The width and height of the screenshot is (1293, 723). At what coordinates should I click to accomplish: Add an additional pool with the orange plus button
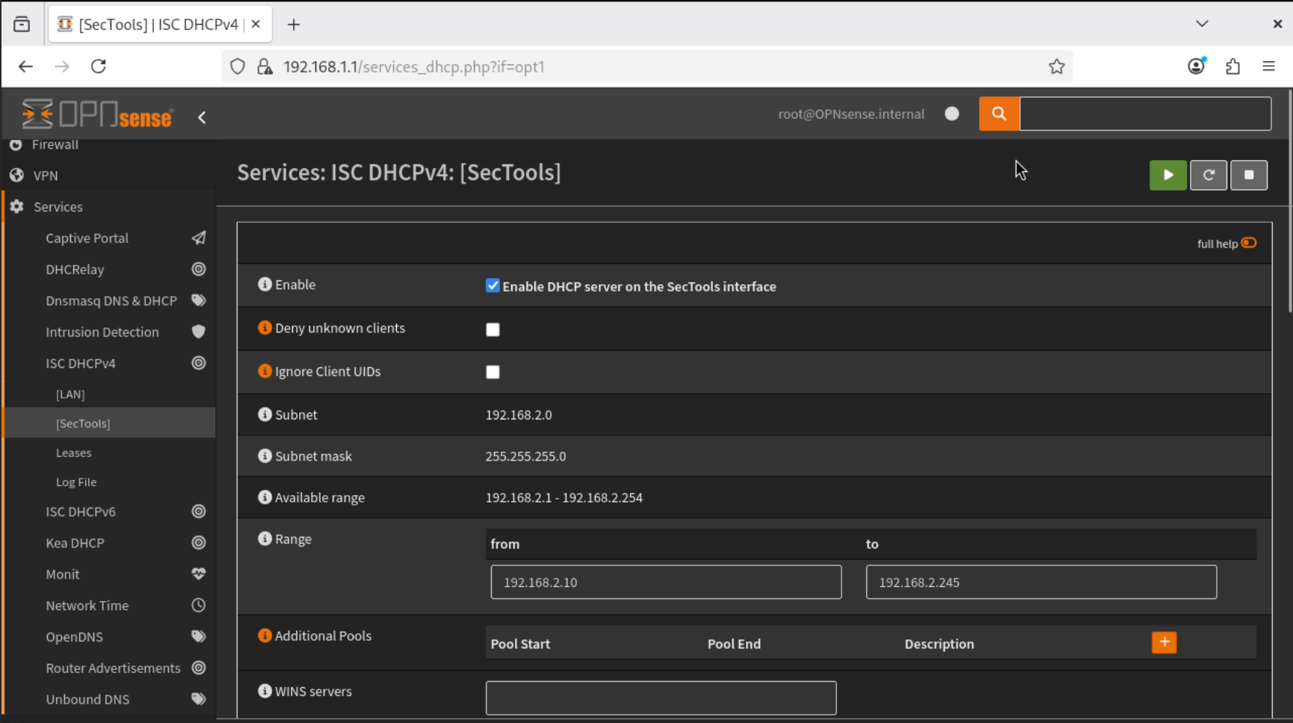[1164, 642]
